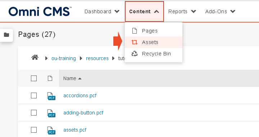
Task: Open the ou-training breadcrumb link
Action: click(x=64, y=58)
